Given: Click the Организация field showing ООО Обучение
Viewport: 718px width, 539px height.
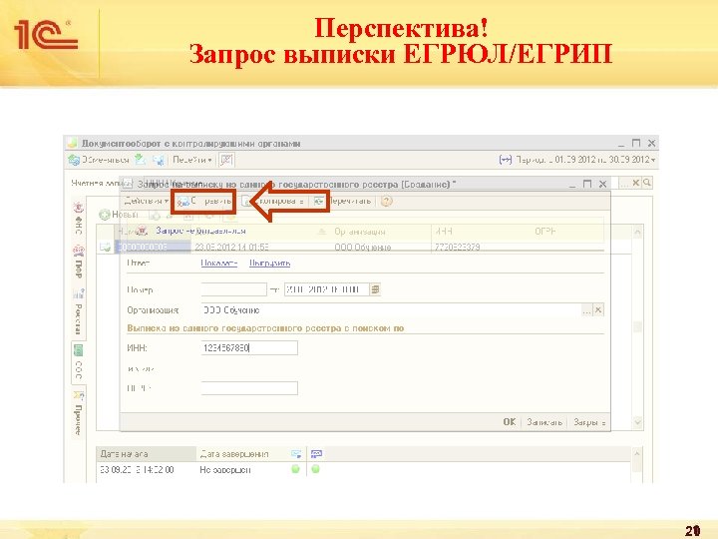Looking at the screenshot, I should 392,310.
